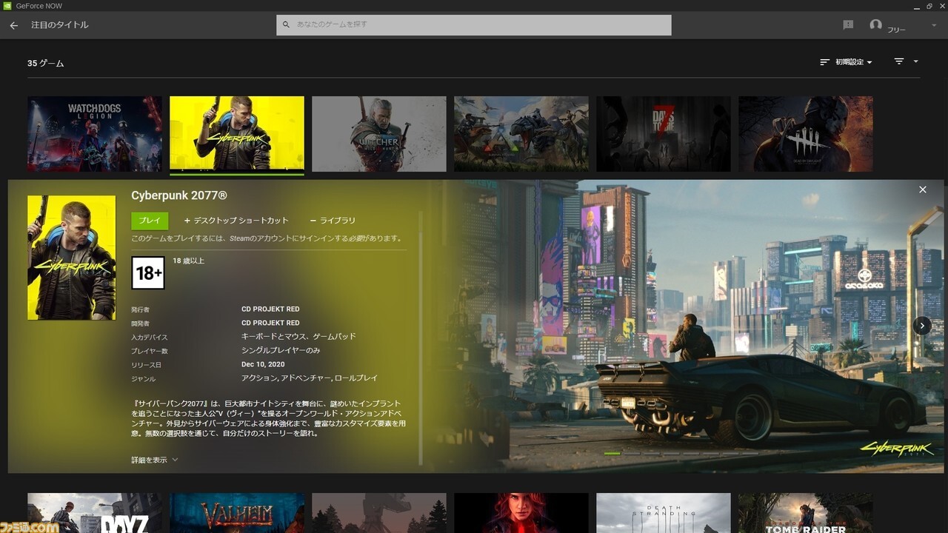Open the filter options icon
The image size is (948, 533).
point(899,61)
